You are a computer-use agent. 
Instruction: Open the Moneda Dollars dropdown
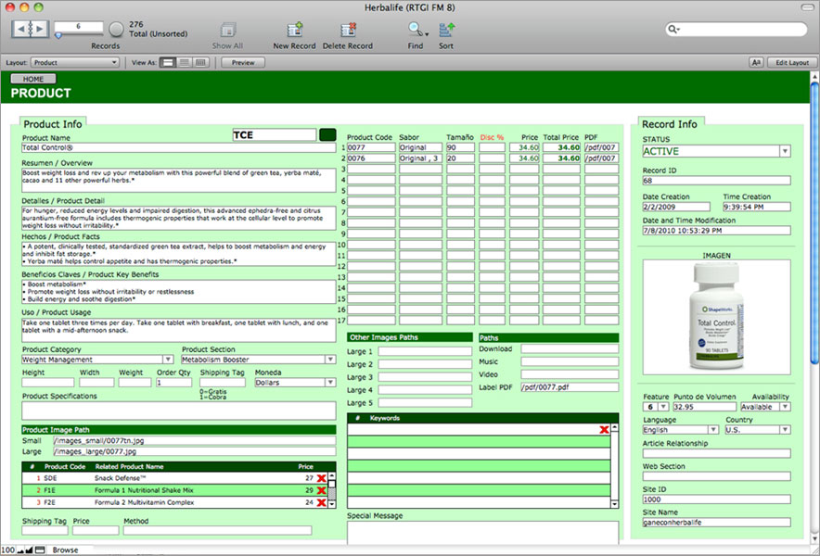(330, 383)
